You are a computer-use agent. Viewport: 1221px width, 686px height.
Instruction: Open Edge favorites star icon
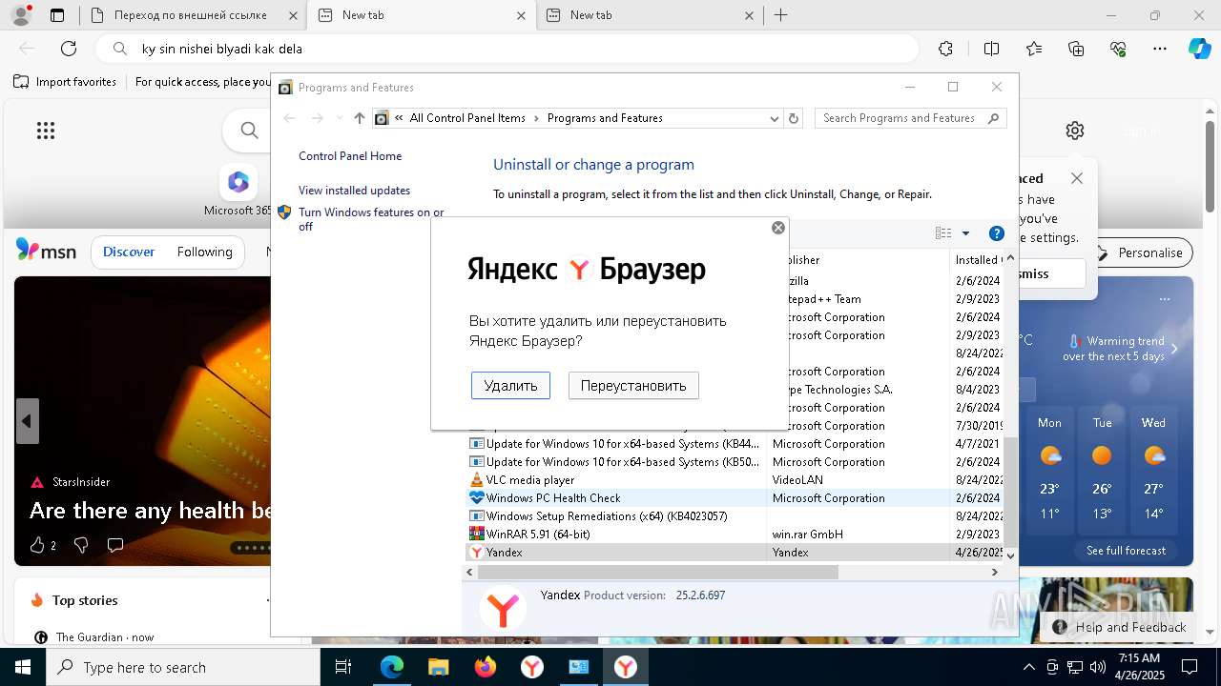(1034, 49)
